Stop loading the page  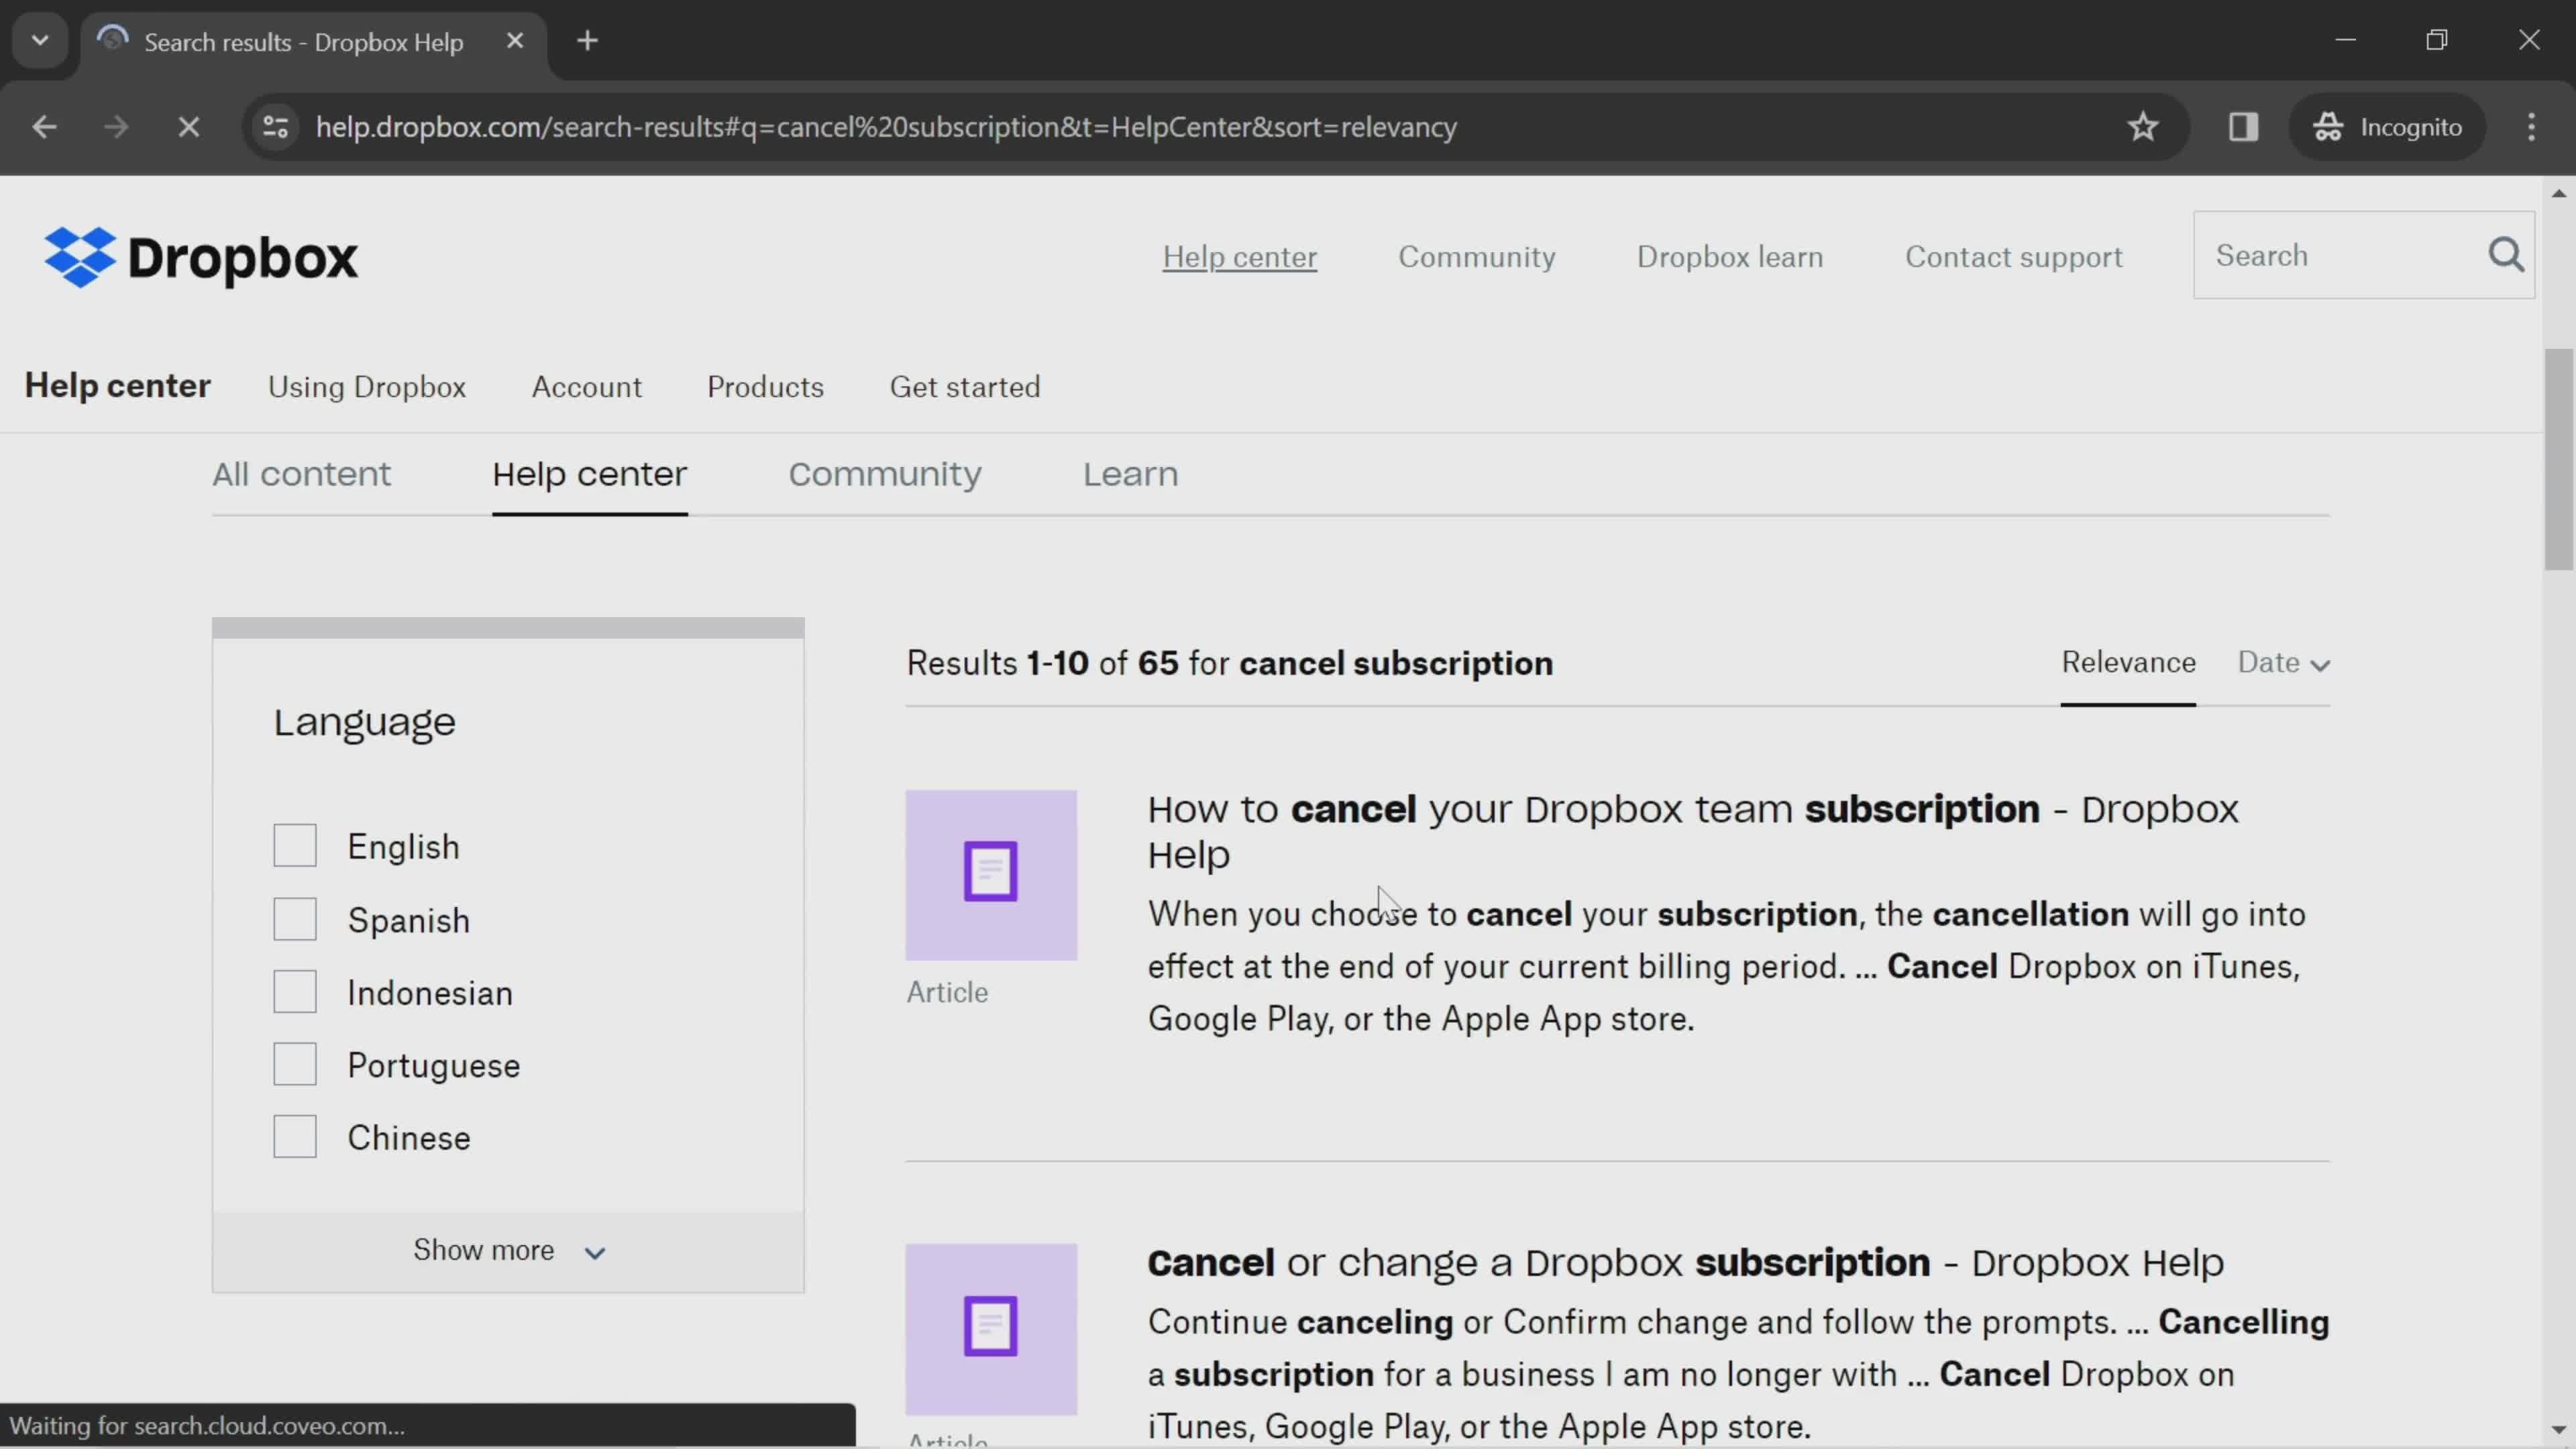tap(188, 127)
